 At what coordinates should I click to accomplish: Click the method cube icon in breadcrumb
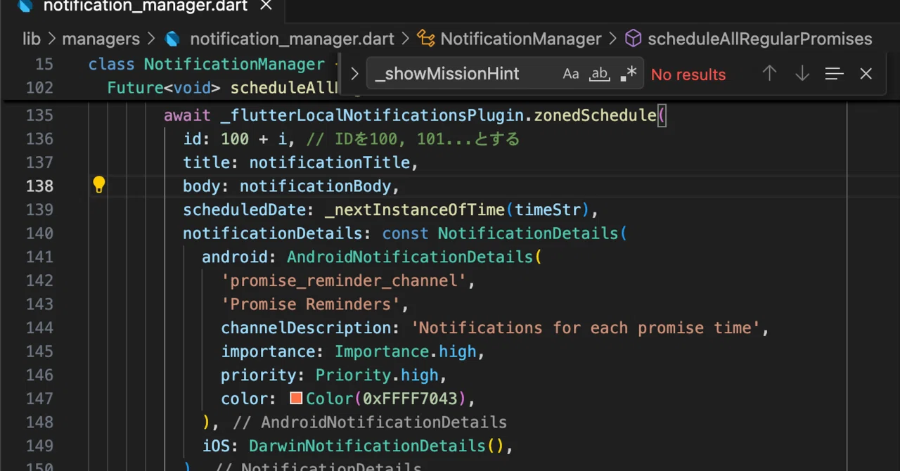(633, 39)
